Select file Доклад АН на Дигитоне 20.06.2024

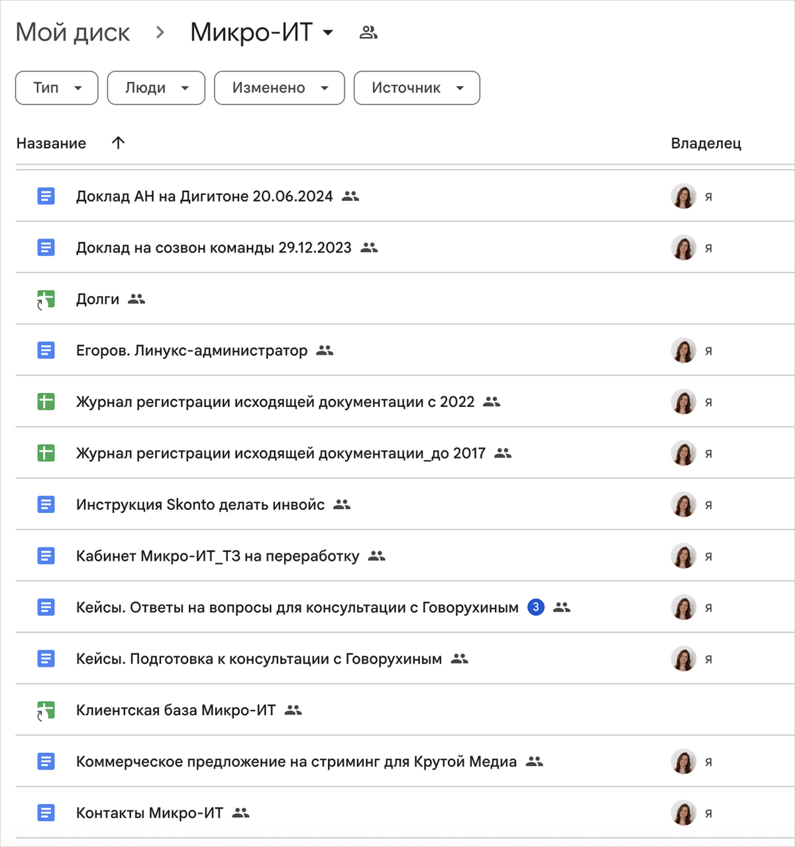[x=204, y=196]
